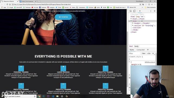
Task: Expand the margin property shorthand arrow
Action: [x=139, y=65]
